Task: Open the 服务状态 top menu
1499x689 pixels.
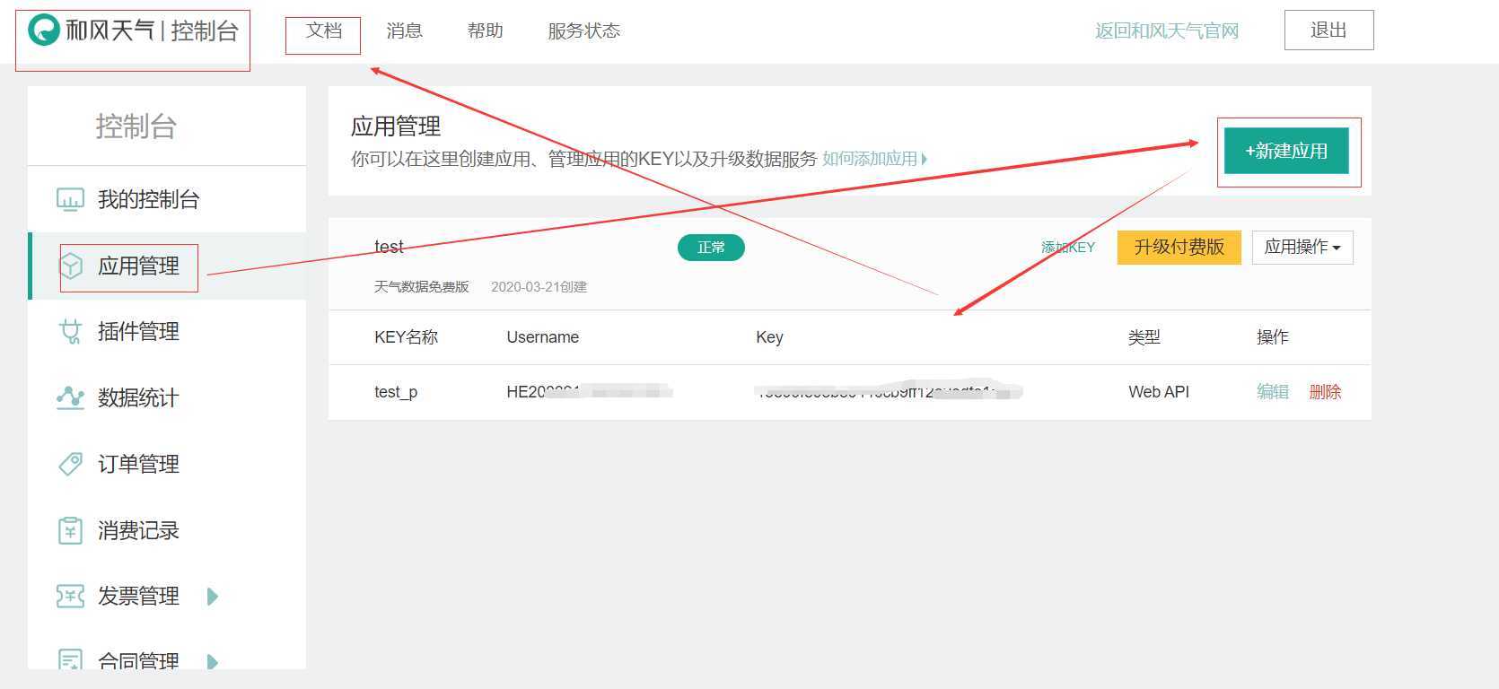Action: [584, 31]
